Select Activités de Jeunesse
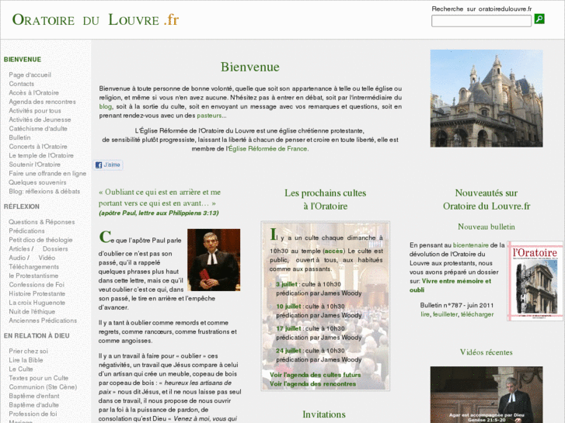Image resolution: width=565 pixels, height=423 pixels. 40,120
